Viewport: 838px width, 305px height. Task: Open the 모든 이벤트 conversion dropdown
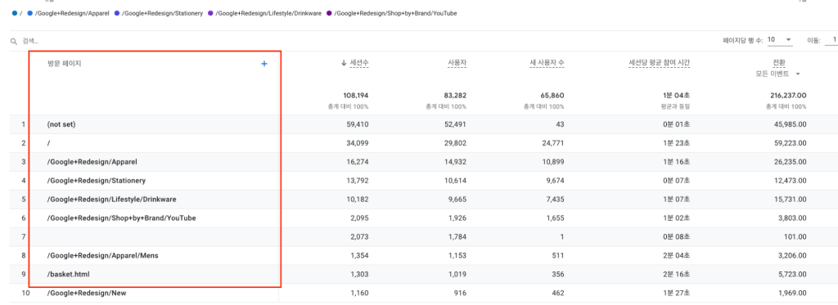point(777,74)
